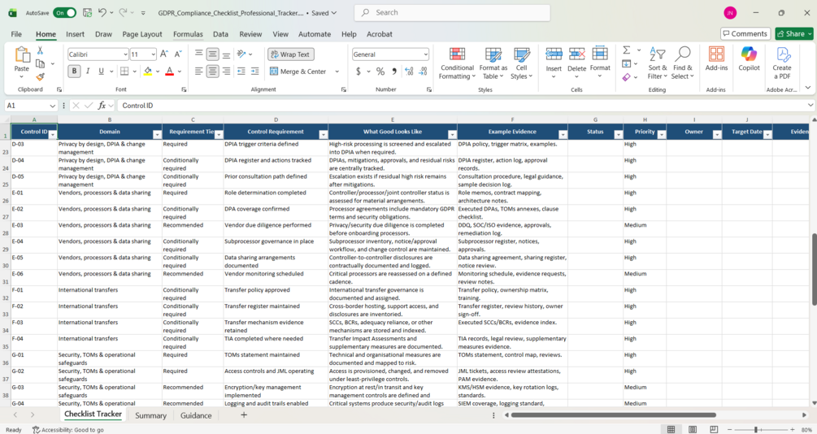Click the AutoSum sigma icon
The height and width of the screenshot is (434, 817).
coord(626,50)
